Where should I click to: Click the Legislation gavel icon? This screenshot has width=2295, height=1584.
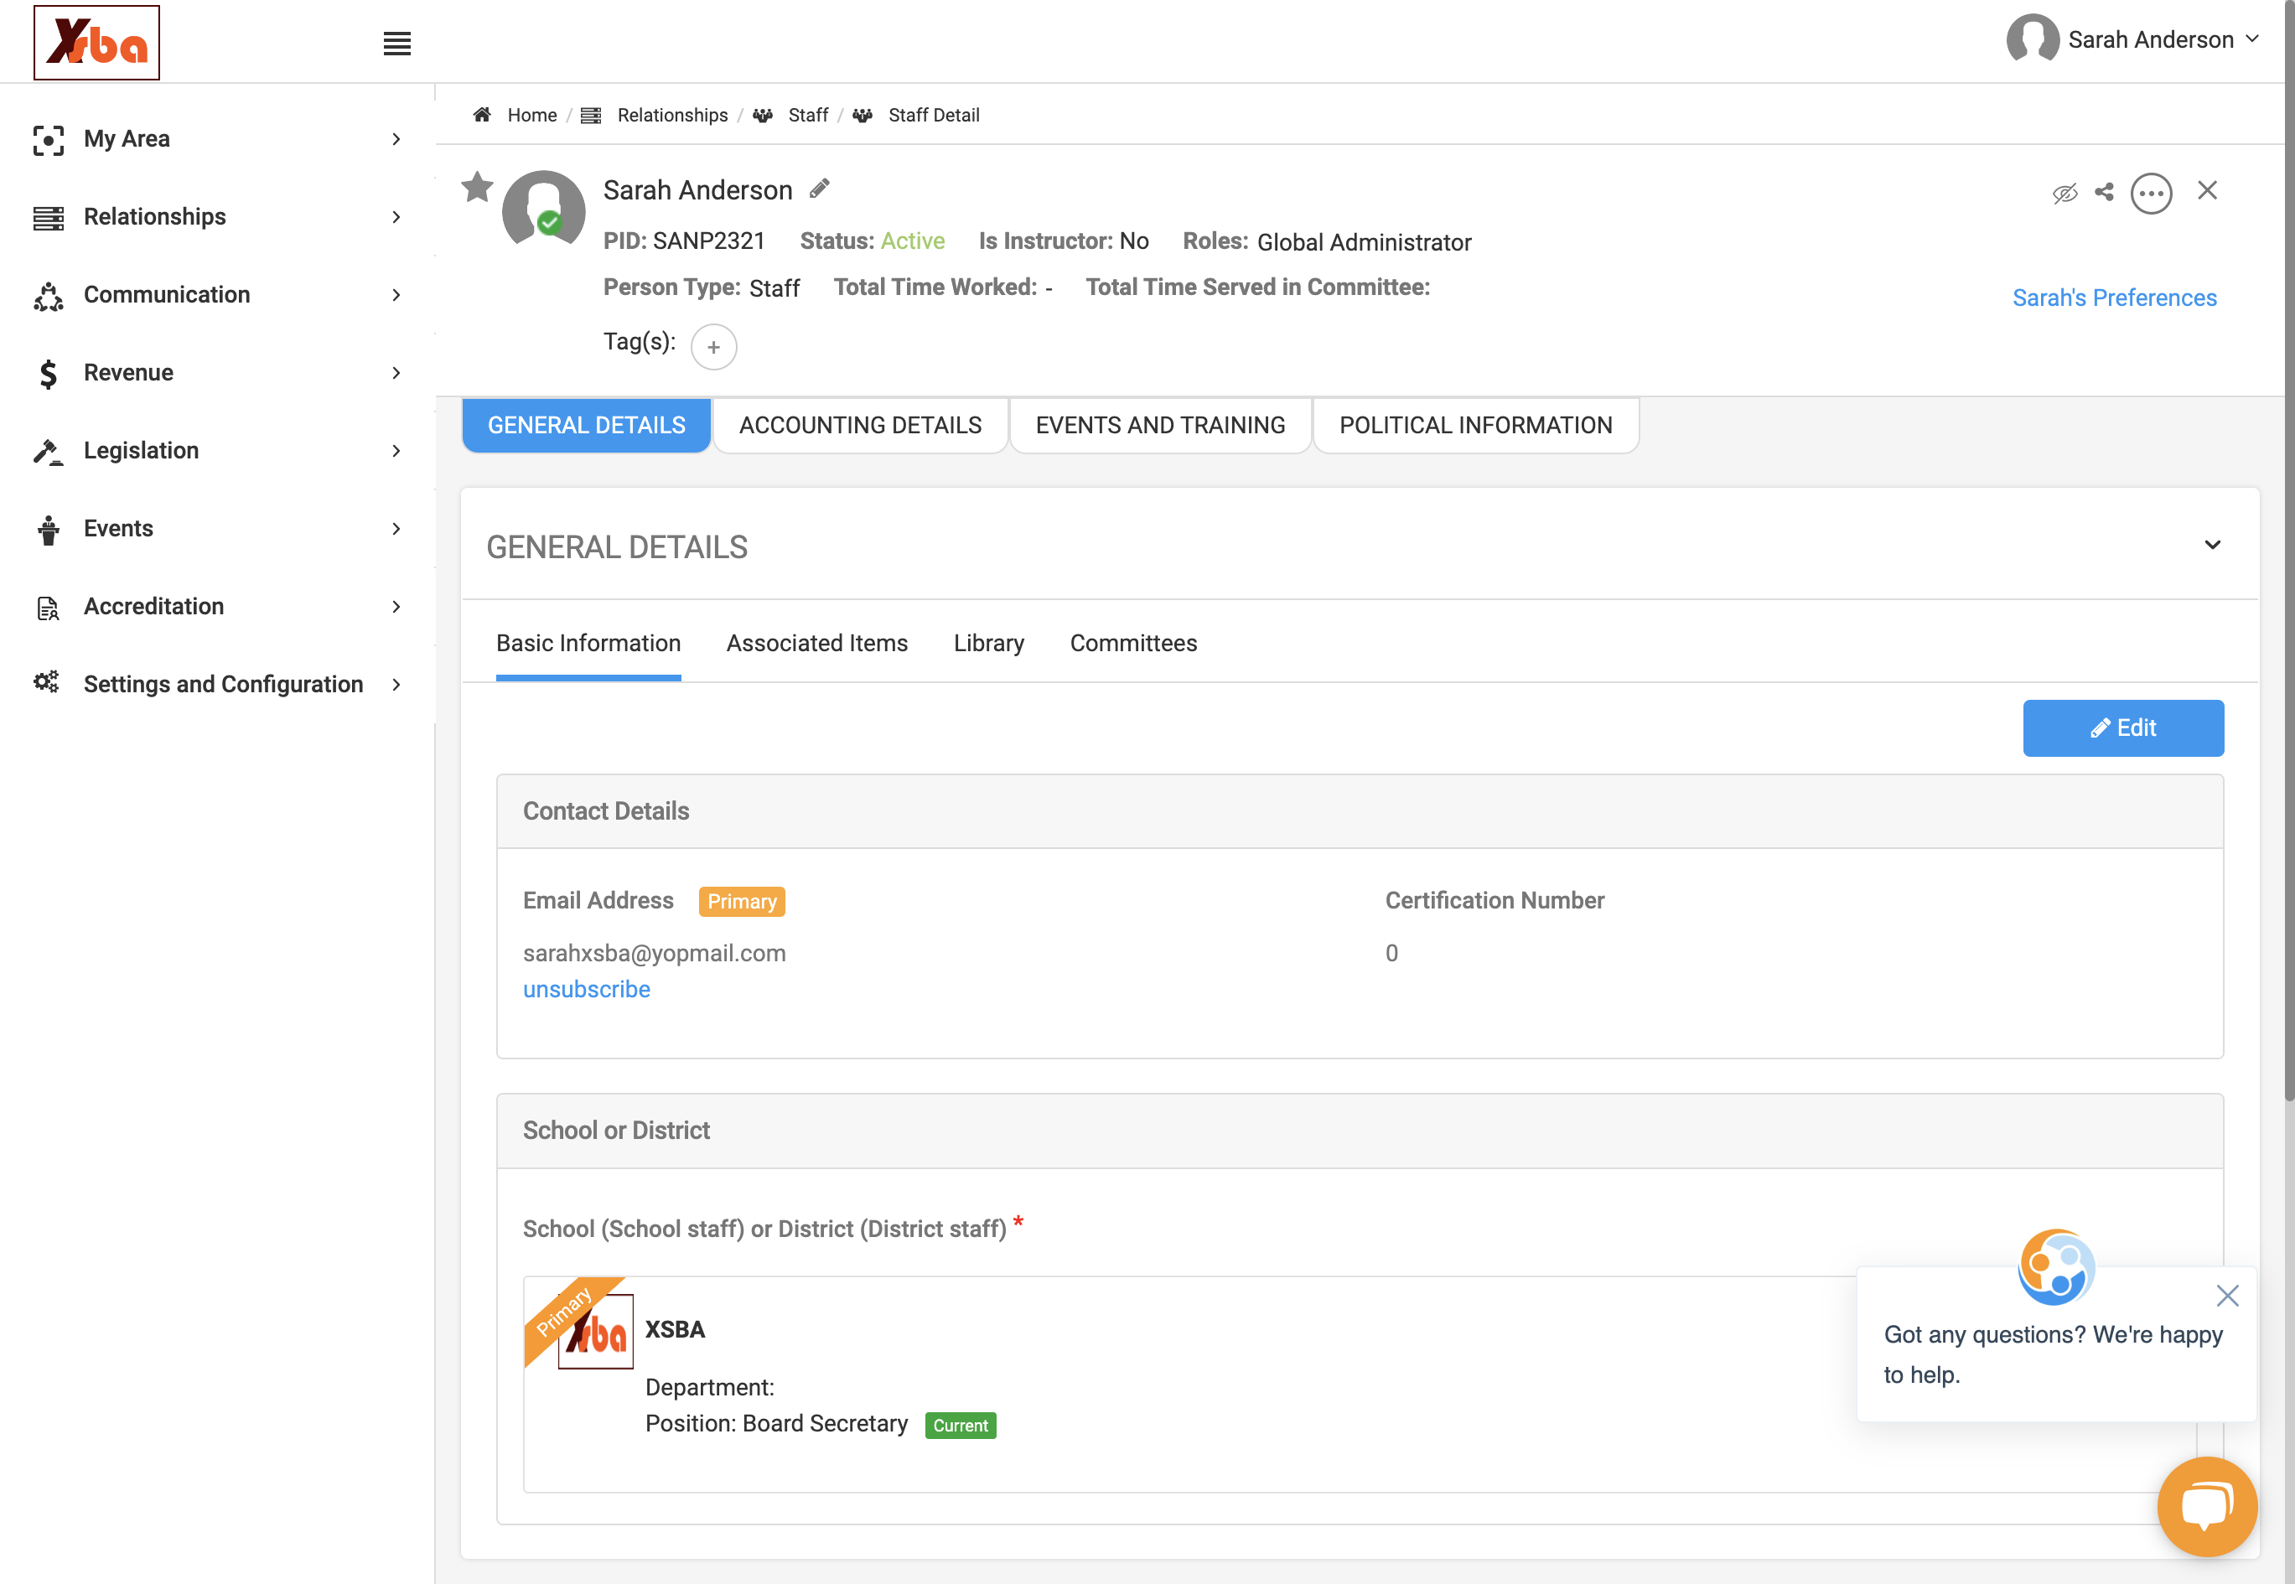coord(48,452)
